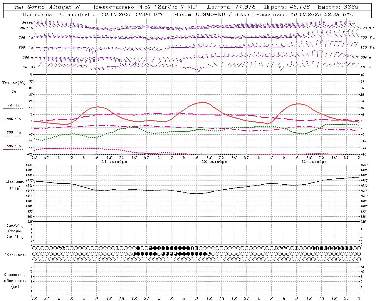This screenshot has width=376, height=301.
Task: Click the 12 октября date label
Action: click(x=214, y=162)
